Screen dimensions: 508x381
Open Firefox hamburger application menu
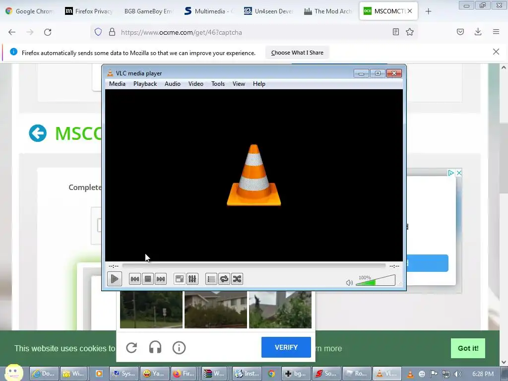click(496, 32)
